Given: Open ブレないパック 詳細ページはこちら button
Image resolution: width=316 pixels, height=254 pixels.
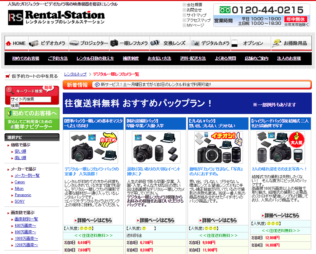Looking at the screenshot, I should coord(218,220).
